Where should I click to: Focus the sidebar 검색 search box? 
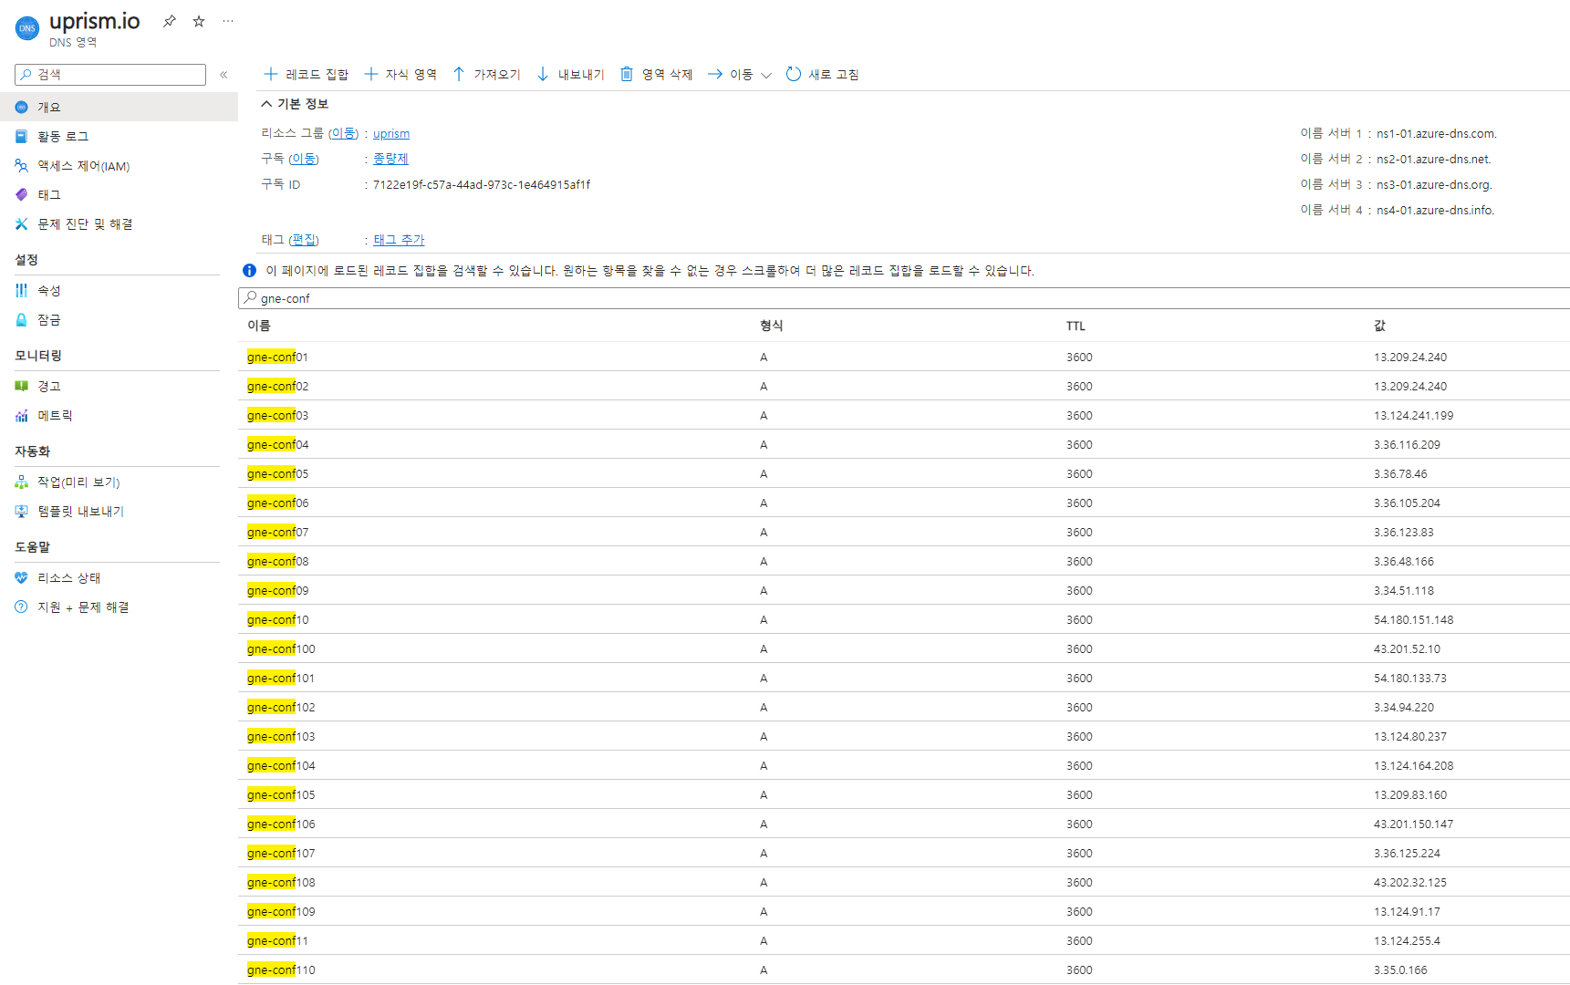[x=110, y=75]
